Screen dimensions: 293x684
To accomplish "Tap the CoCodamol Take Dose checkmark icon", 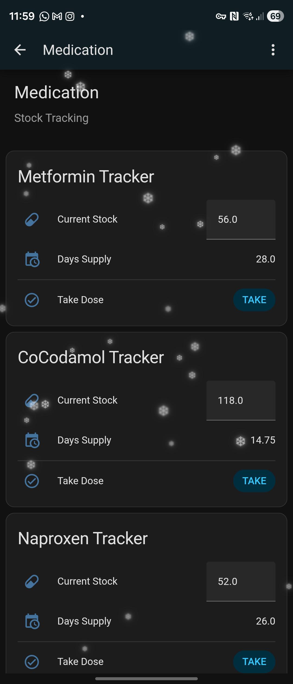I will click(32, 481).
